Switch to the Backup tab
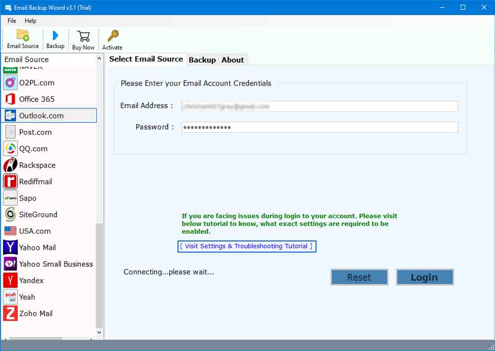Screen dimensions: 495x351 pyautogui.click(x=202, y=60)
